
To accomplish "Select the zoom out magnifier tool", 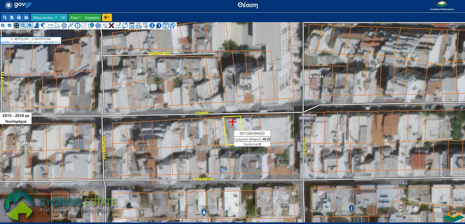I will (10, 26).
